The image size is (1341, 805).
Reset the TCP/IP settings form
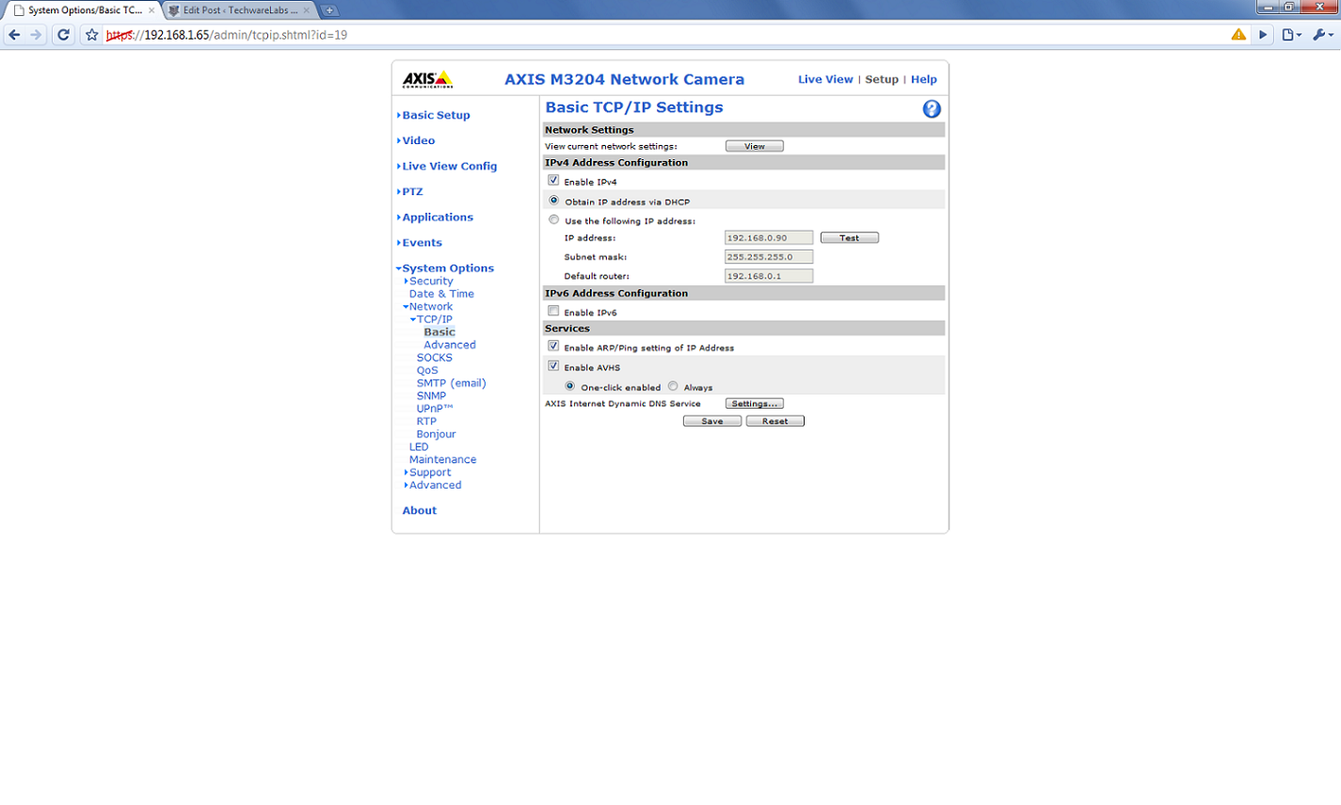775,421
